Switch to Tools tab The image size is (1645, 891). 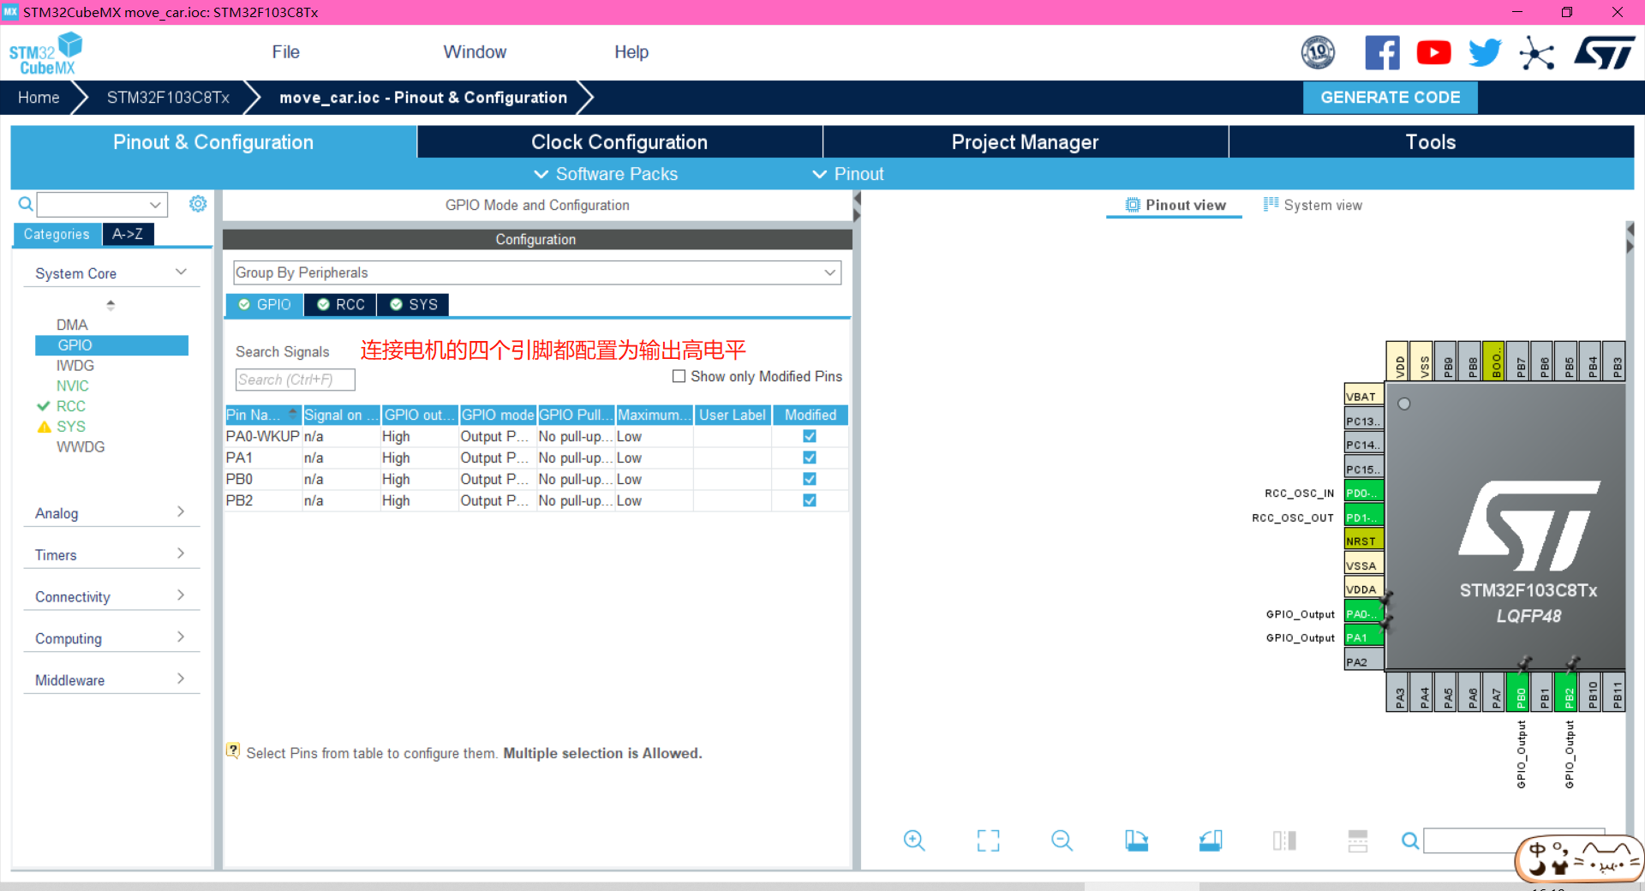coord(1431,142)
